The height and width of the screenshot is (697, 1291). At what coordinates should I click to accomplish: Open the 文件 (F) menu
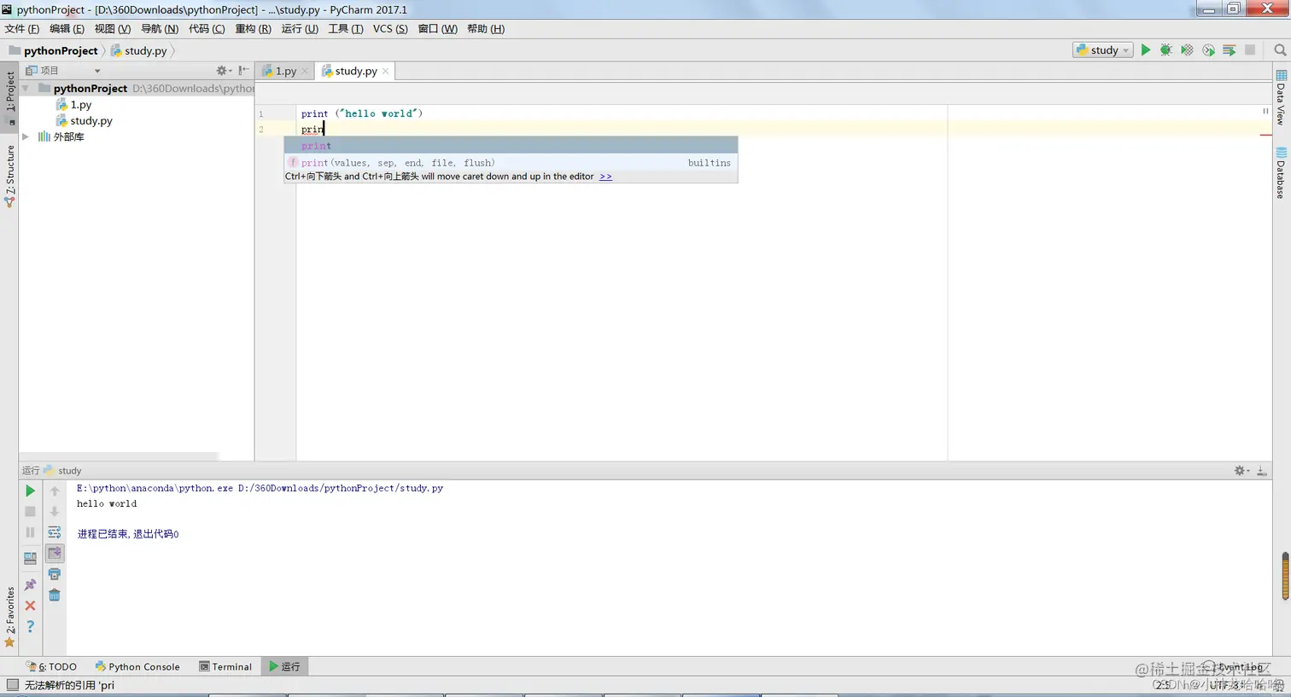pos(22,29)
